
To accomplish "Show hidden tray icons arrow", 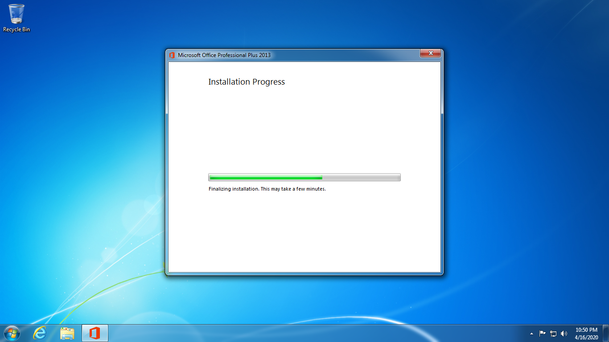I will click(x=531, y=334).
